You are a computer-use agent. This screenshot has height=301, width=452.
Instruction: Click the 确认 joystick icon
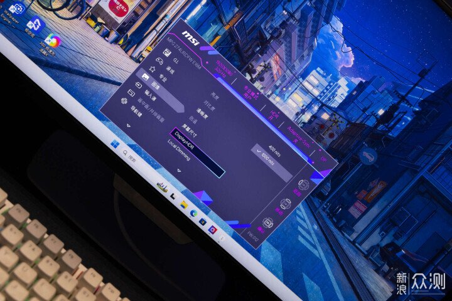267,223
